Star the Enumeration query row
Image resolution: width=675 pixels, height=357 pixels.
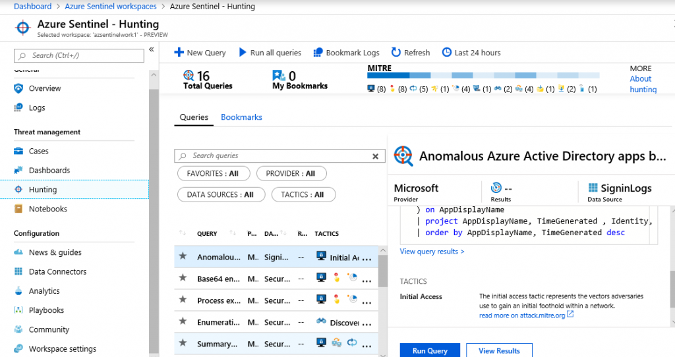coord(183,322)
